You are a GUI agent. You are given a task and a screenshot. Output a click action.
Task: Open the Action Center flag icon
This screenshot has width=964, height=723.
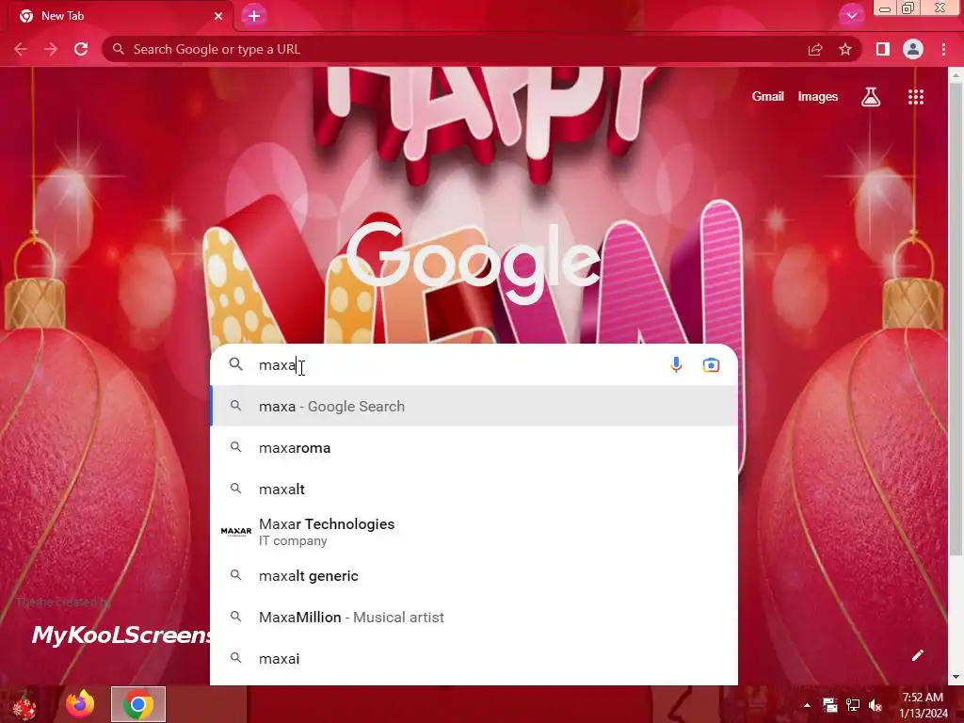(830, 705)
